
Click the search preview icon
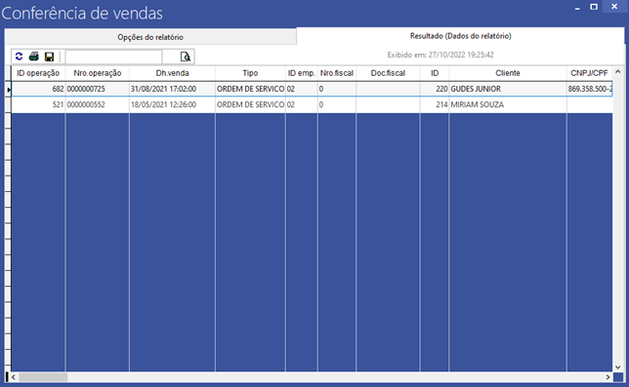[185, 57]
